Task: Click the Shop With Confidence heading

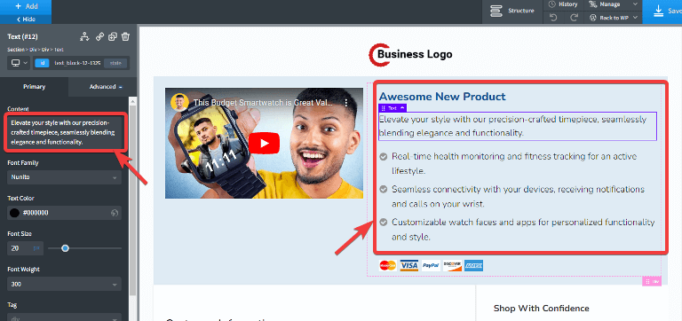Action: [541, 309]
